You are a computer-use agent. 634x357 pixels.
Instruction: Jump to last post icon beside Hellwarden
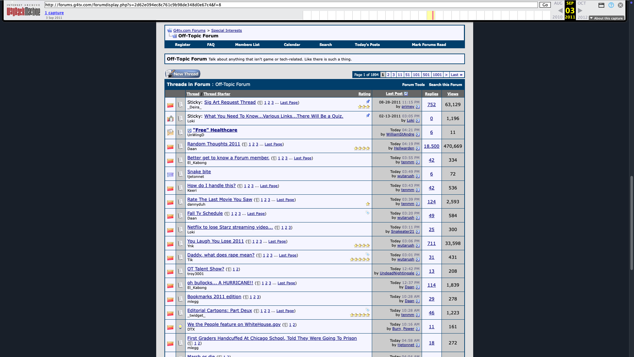tap(418, 148)
